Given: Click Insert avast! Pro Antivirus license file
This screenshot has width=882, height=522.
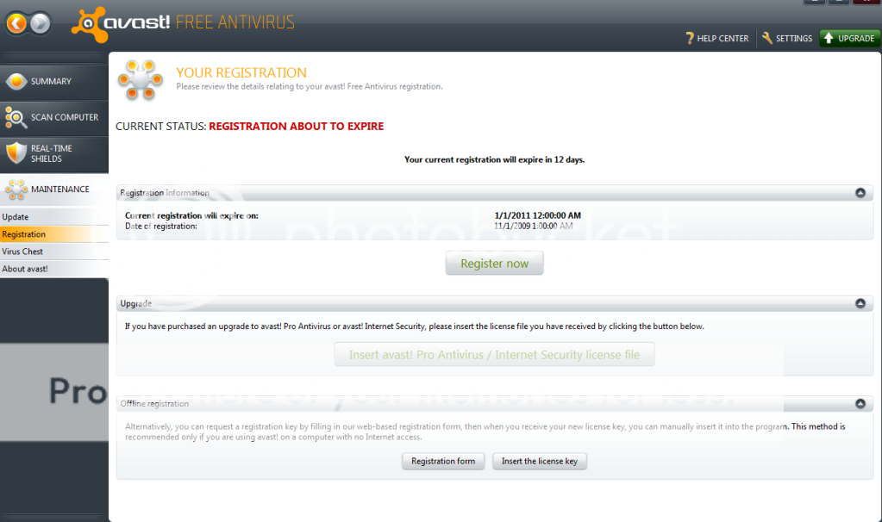Looking at the screenshot, I should (494, 355).
